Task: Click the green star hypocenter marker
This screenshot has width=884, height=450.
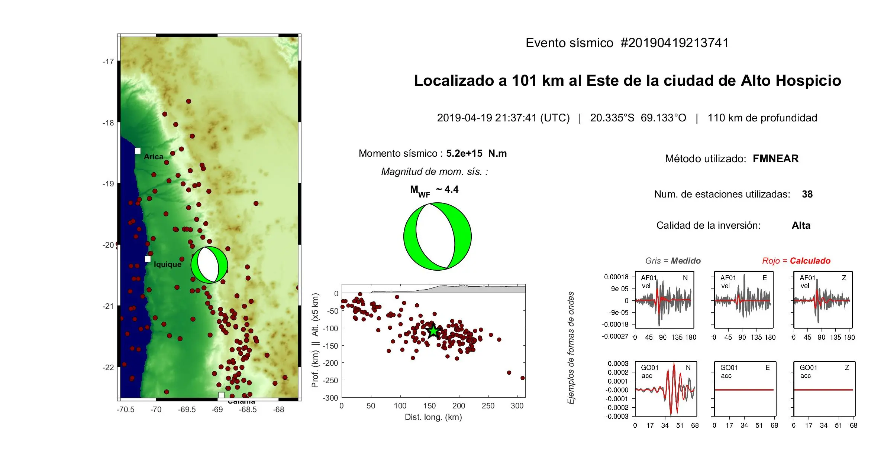Action: (x=433, y=331)
